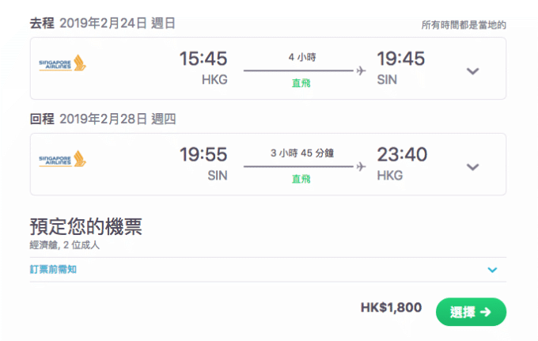Click the 回程 2019年2月28日 heading
538x341 pixels.
pos(103,119)
